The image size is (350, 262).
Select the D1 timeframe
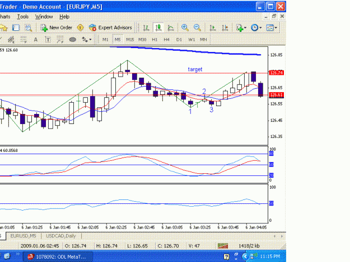pos(179,40)
